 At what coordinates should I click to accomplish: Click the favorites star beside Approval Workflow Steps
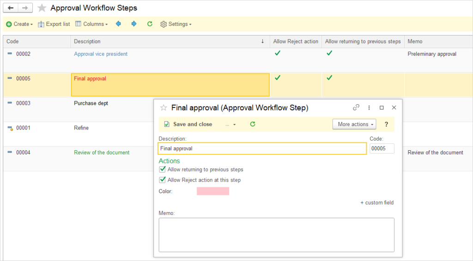[x=42, y=8]
